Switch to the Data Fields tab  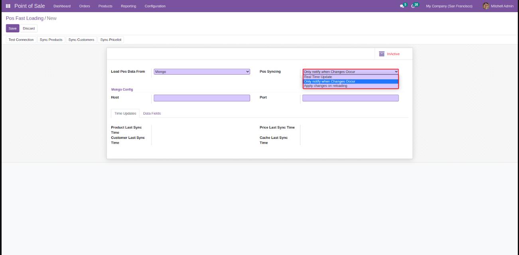tap(152, 113)
